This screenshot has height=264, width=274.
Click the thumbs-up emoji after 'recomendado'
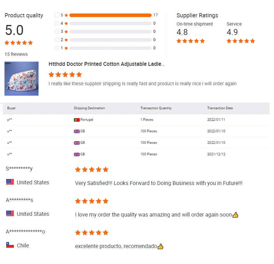click(160, 246)
